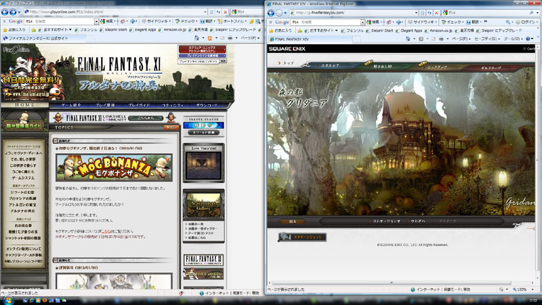The width and height of the screenshot is (542, 305).
Task: Click the Google toolbar search field in right window
Action: tap(326, 22)
